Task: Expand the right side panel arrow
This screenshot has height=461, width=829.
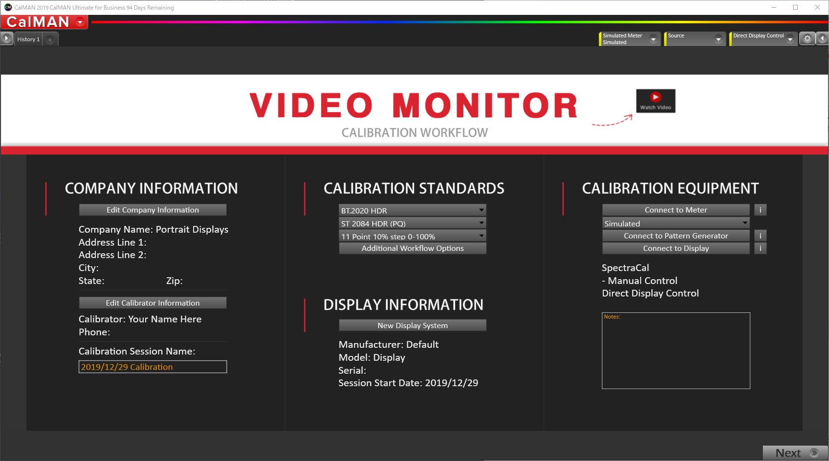Action: pyautogui.click(x=823, y=39)
